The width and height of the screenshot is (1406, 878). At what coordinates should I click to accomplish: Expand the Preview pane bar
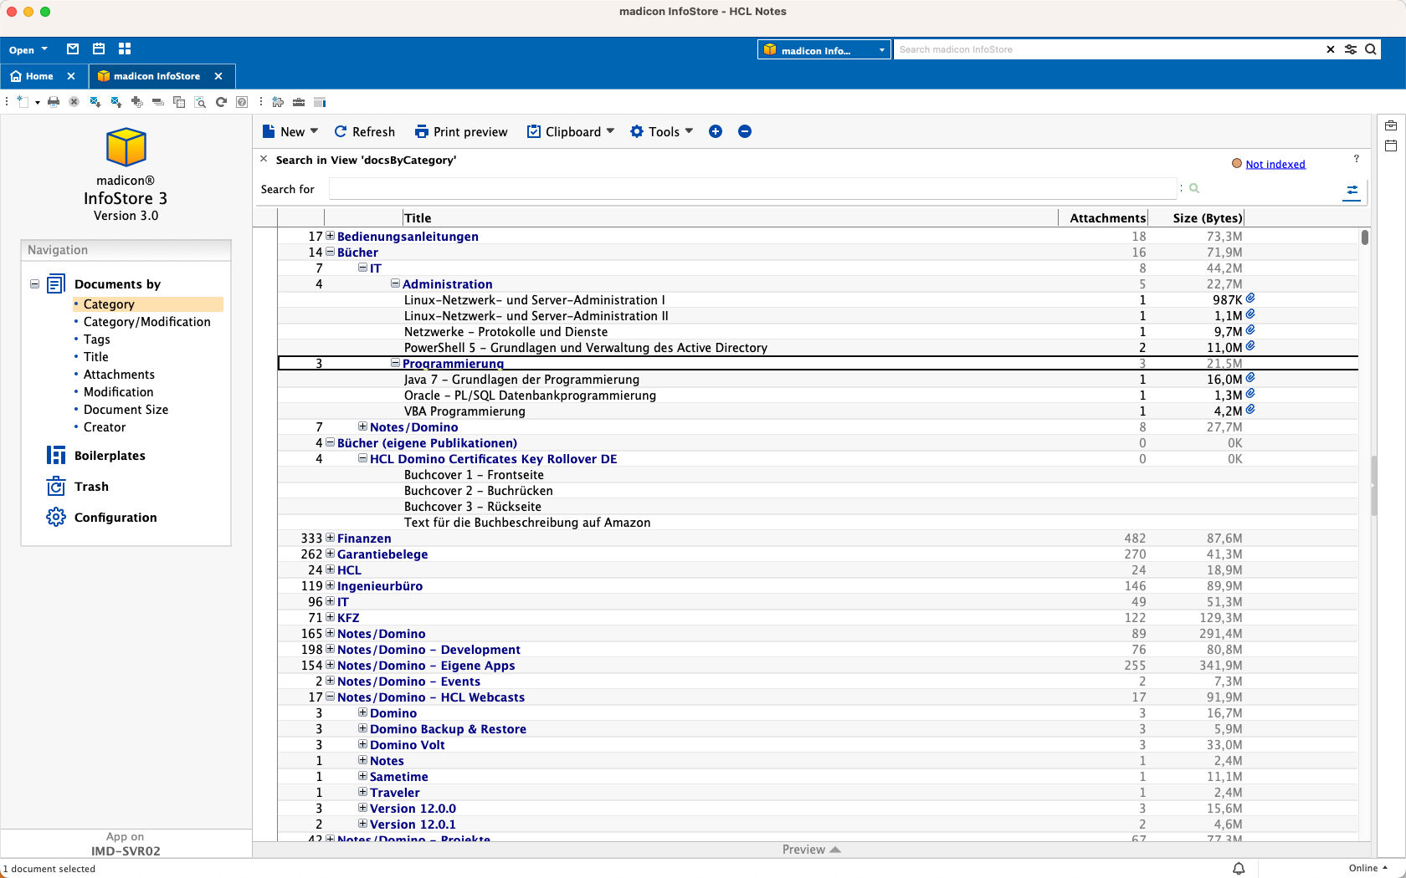[811, 850]
